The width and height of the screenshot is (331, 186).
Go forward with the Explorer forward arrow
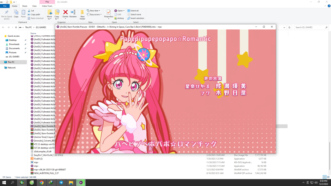pyautogui.click(x=9, y=27)
